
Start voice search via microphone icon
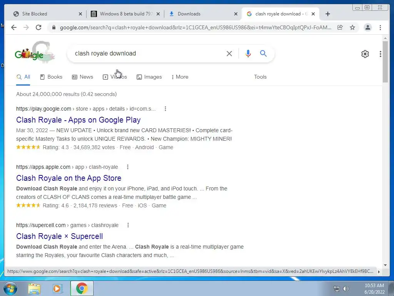click(x=248, y=53)
